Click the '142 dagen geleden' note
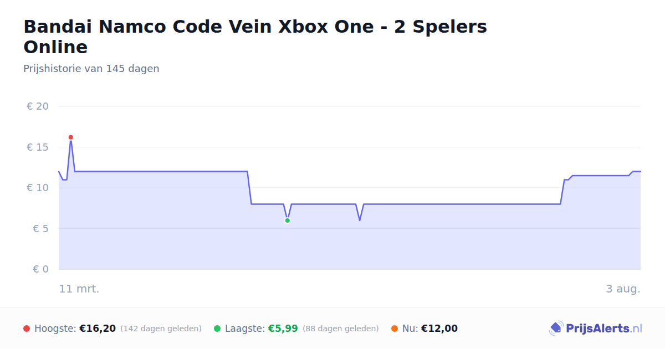Screen dimensions: 665x349 (x=161, y=329)
